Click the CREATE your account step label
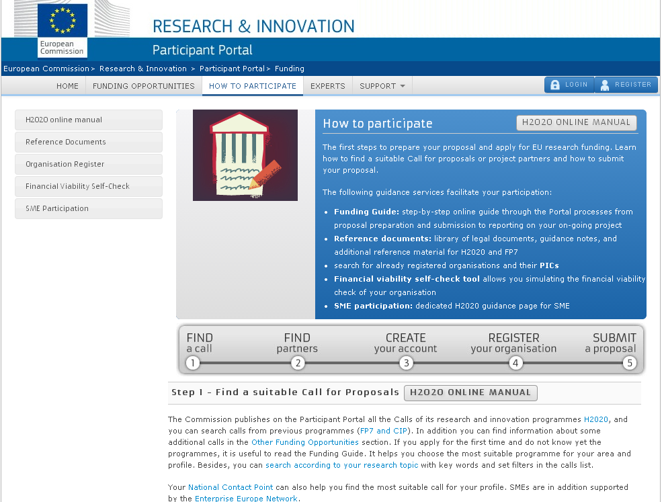Image resolution: width=664 pixels, height=502 pixels. point(405,343)
